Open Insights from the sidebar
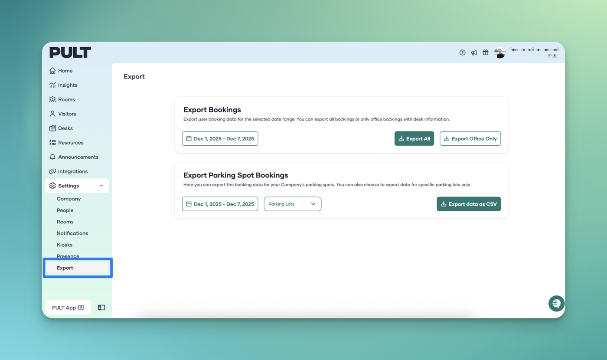Screen dimensions: 607x360 point(68,85)
